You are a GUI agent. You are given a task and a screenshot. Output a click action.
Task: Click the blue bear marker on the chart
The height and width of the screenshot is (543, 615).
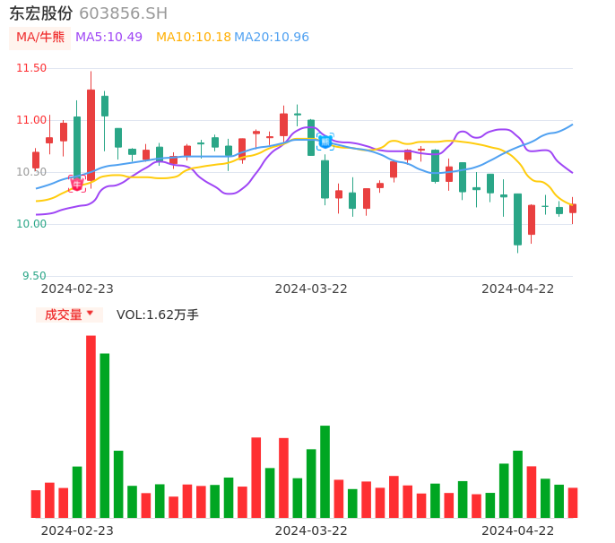(325, 141)
